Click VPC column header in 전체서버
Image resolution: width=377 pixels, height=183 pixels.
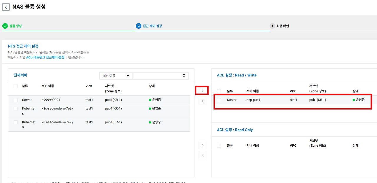click(89, 86)
